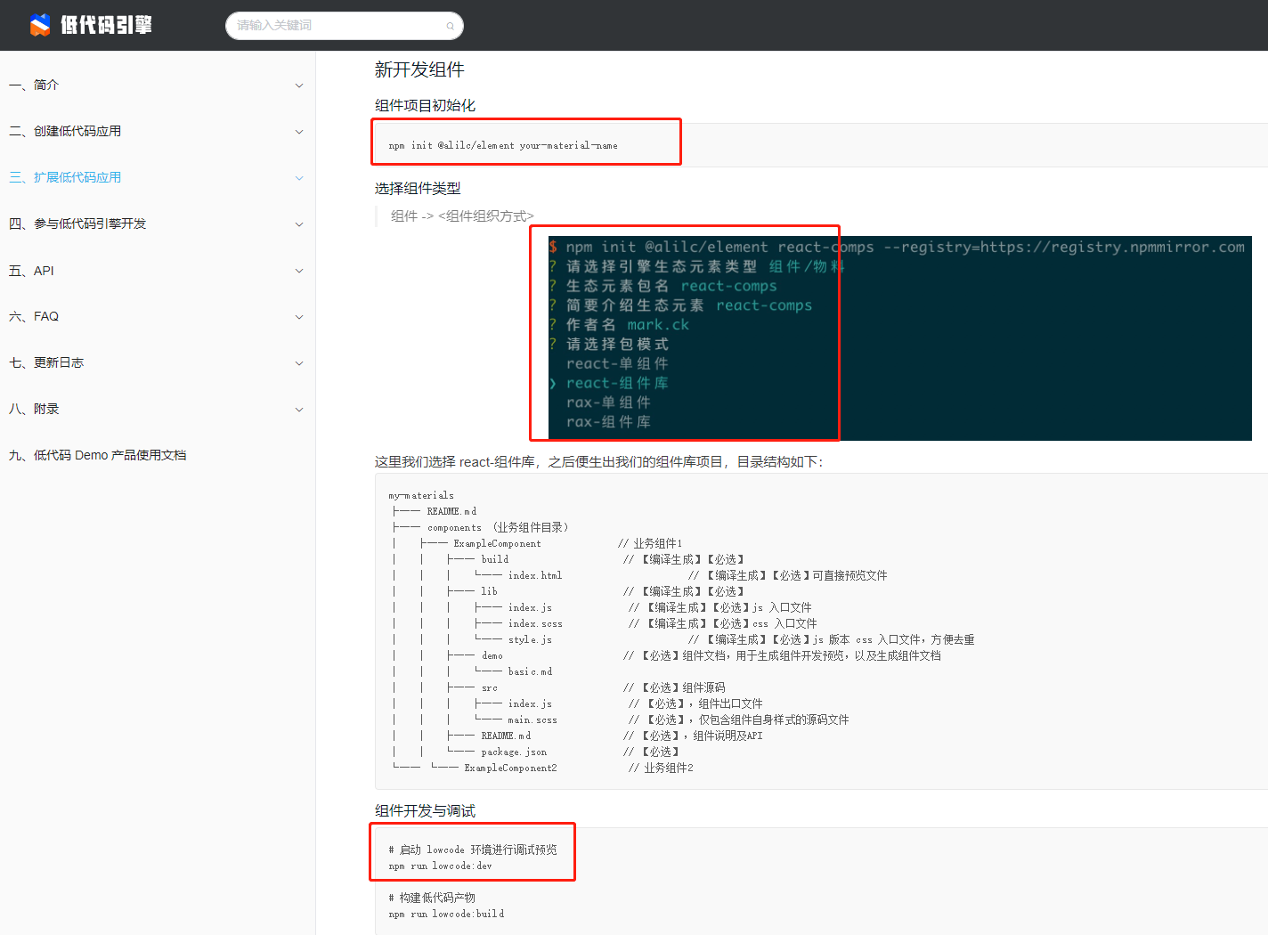Collapse the 三、扩展低代码应用 chevron

point(299,178)
